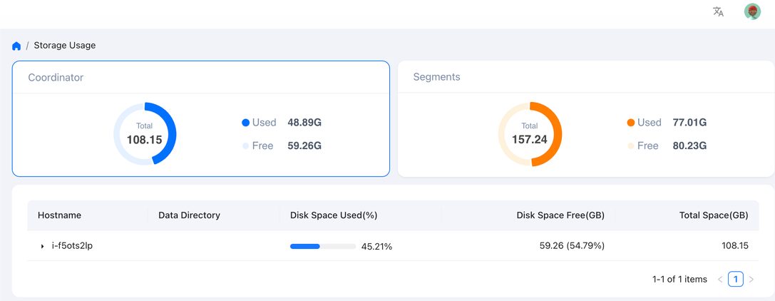Image resolution: width=775 pixels, height=301 pixels.
Task: Open the user avatar menu
Action: [x=752, y=11]
